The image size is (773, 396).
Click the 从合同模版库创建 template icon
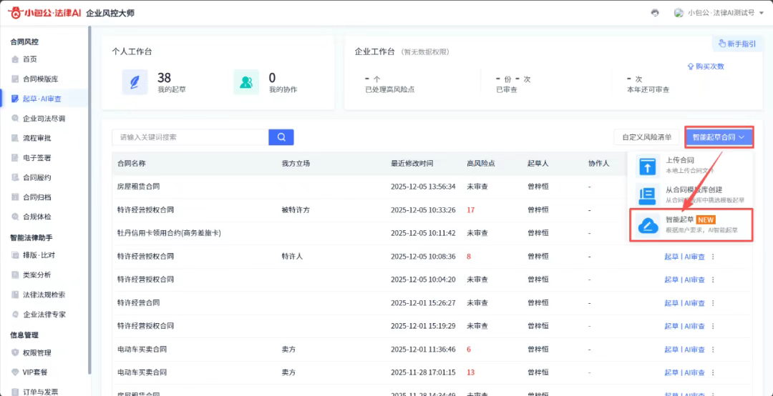point(647,195)
